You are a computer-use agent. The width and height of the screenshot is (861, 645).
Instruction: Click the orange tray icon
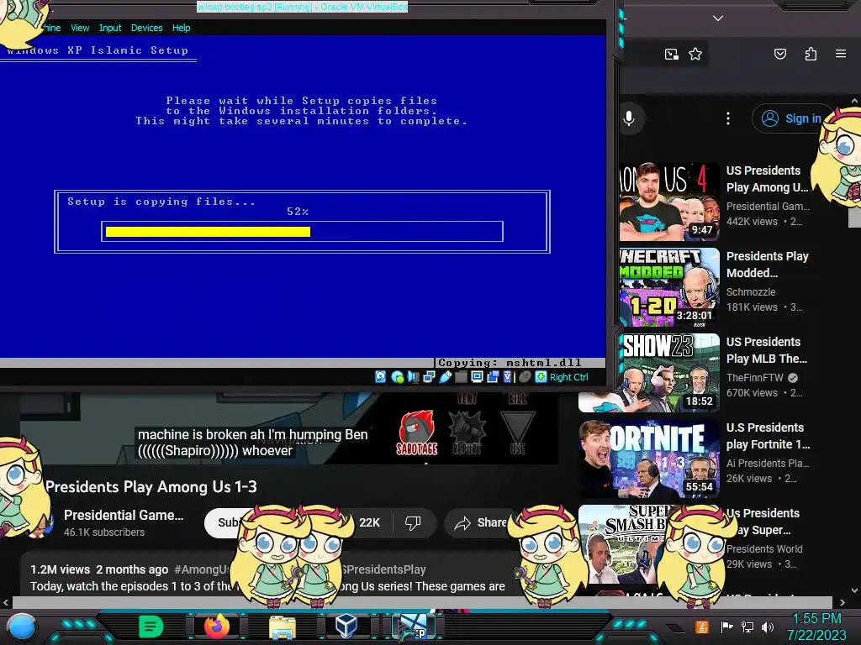[702, 627]
